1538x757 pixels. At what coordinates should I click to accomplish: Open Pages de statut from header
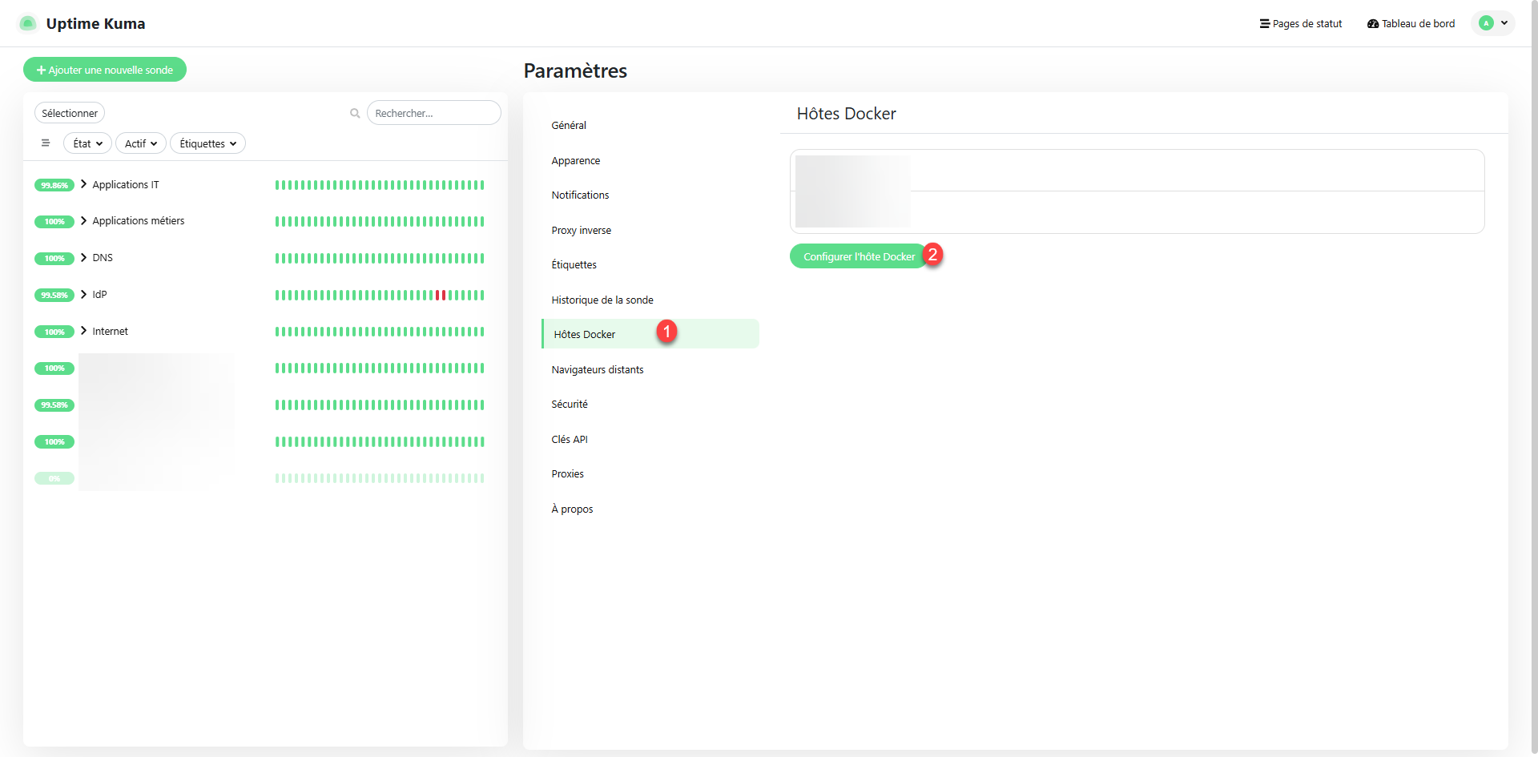(x=1300, y=24)
